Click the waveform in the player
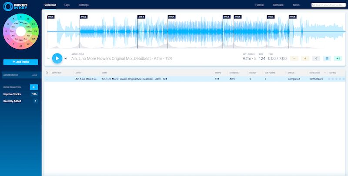The width and height of the screenshot is (348, 176). point(196,32)
